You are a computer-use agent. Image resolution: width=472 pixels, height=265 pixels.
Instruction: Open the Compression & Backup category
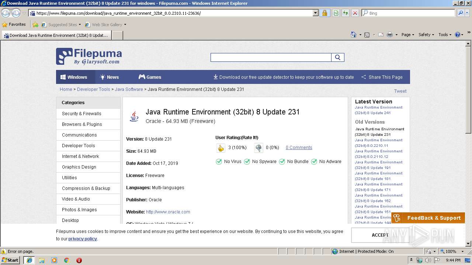(88, 188)
